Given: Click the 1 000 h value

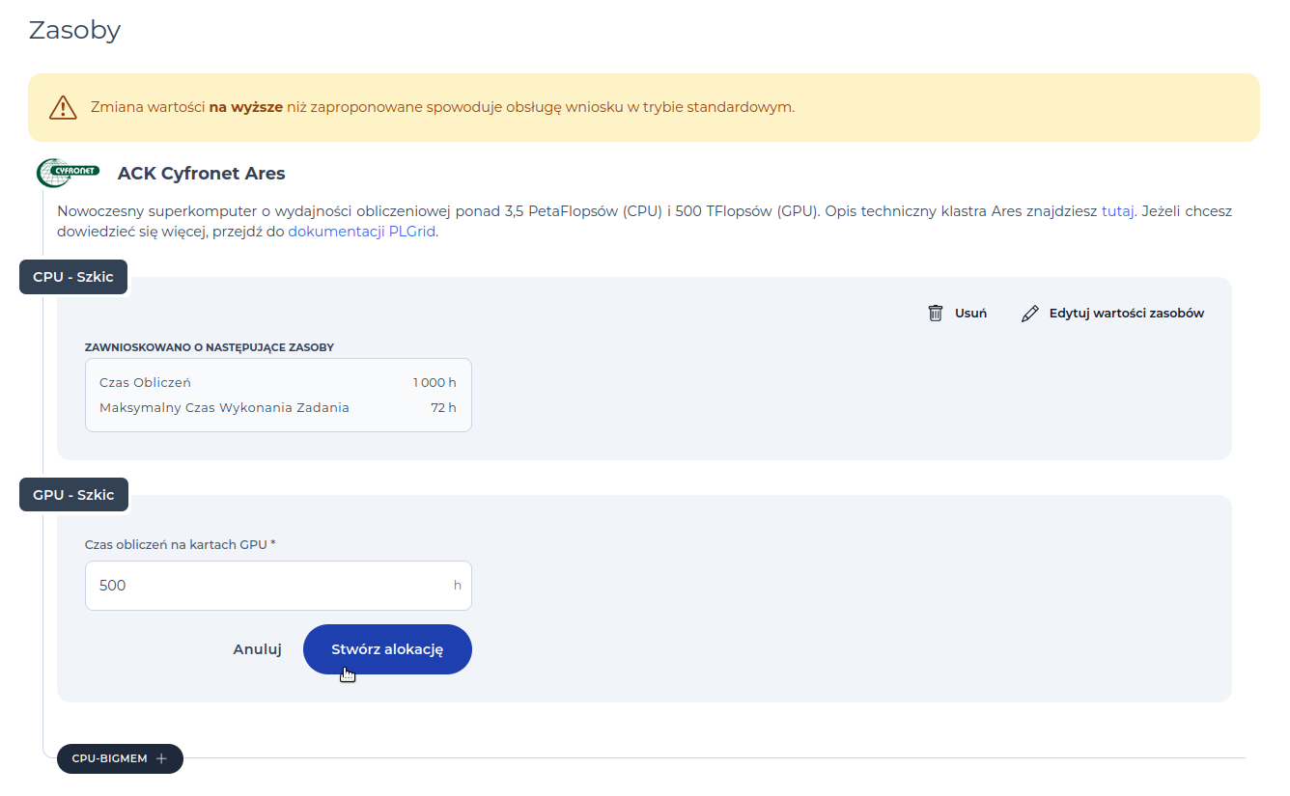Looking at the screenshot, I should tap(435, 383).
